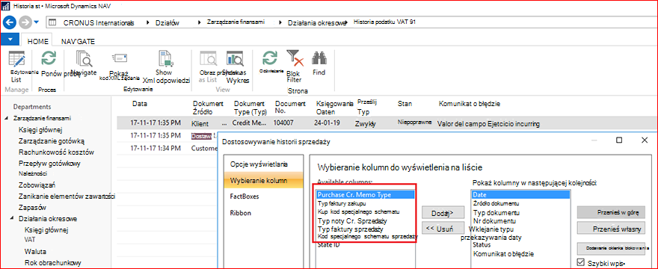Select Księgi głównej under Zarządzanie finansami
Image resolution: width=658 pixels, height=269 pixels.
[x=40, y=130]
